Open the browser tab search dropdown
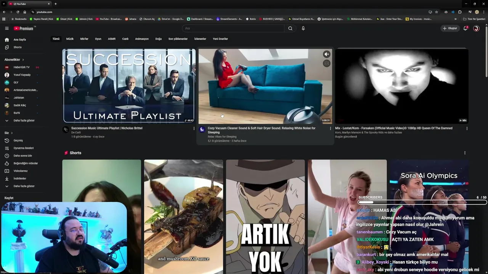 pos(4,4)
